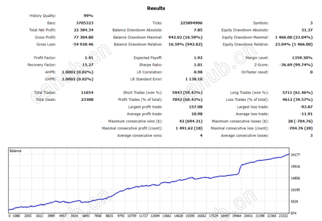The width and height of the screenshot is (322, 221).
Task: Click the Total Net Profit label
Action: 43,30
